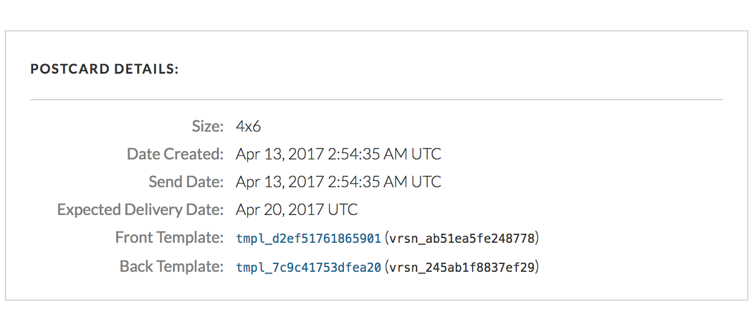Select the 2:54:35 AM time in Send Date row
752x331 pixels.
point(368,182)
